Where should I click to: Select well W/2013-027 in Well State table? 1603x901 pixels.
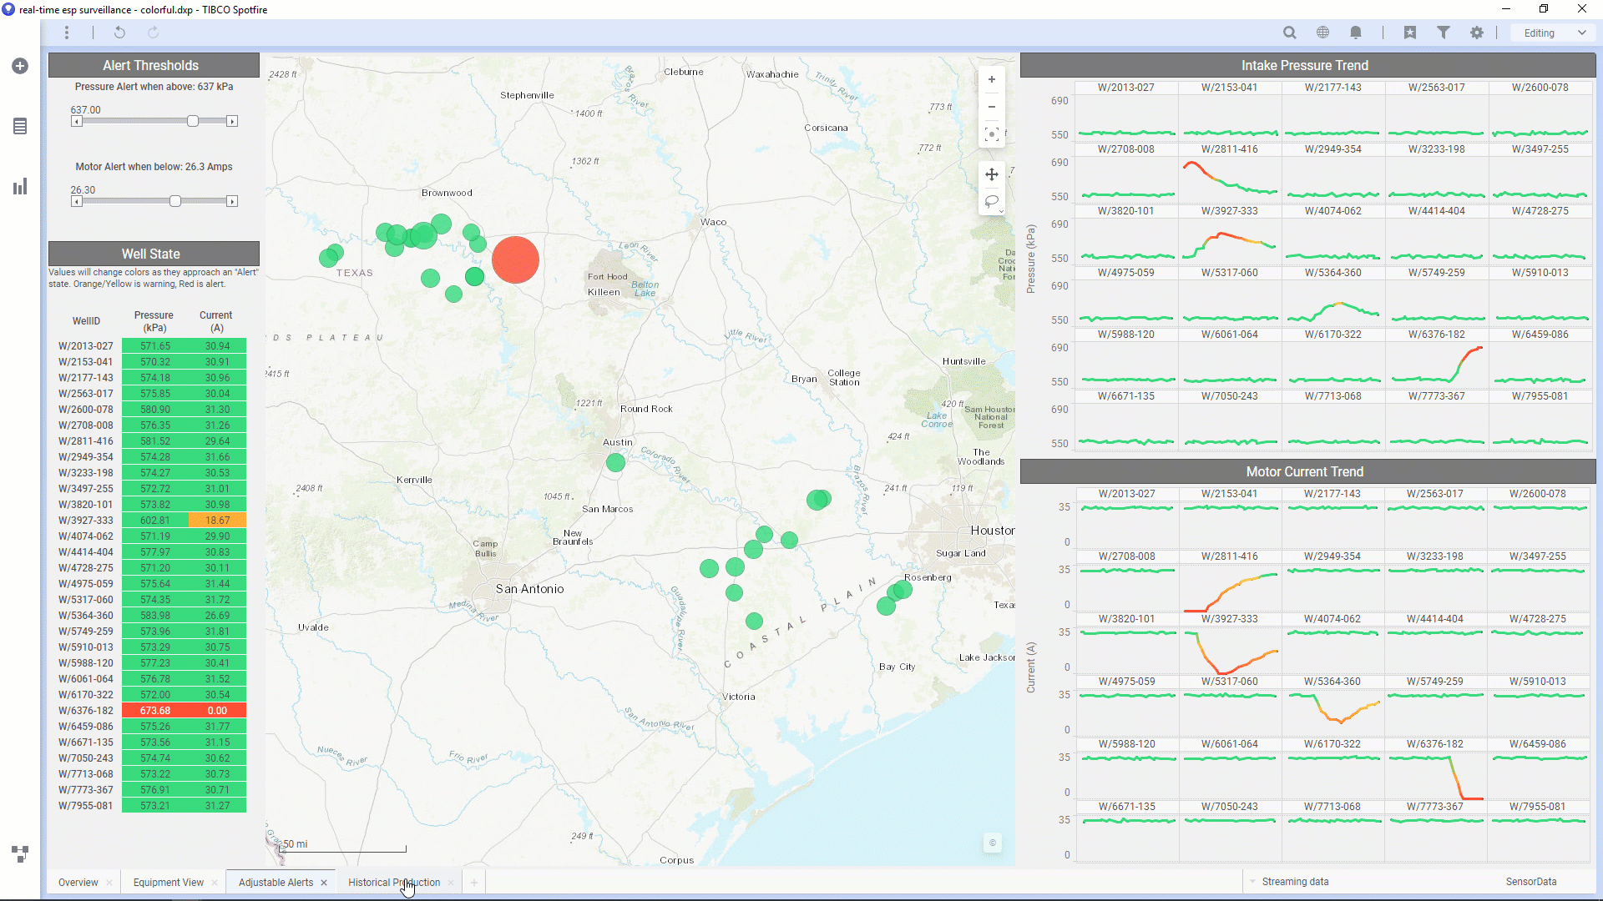[86, 346]
